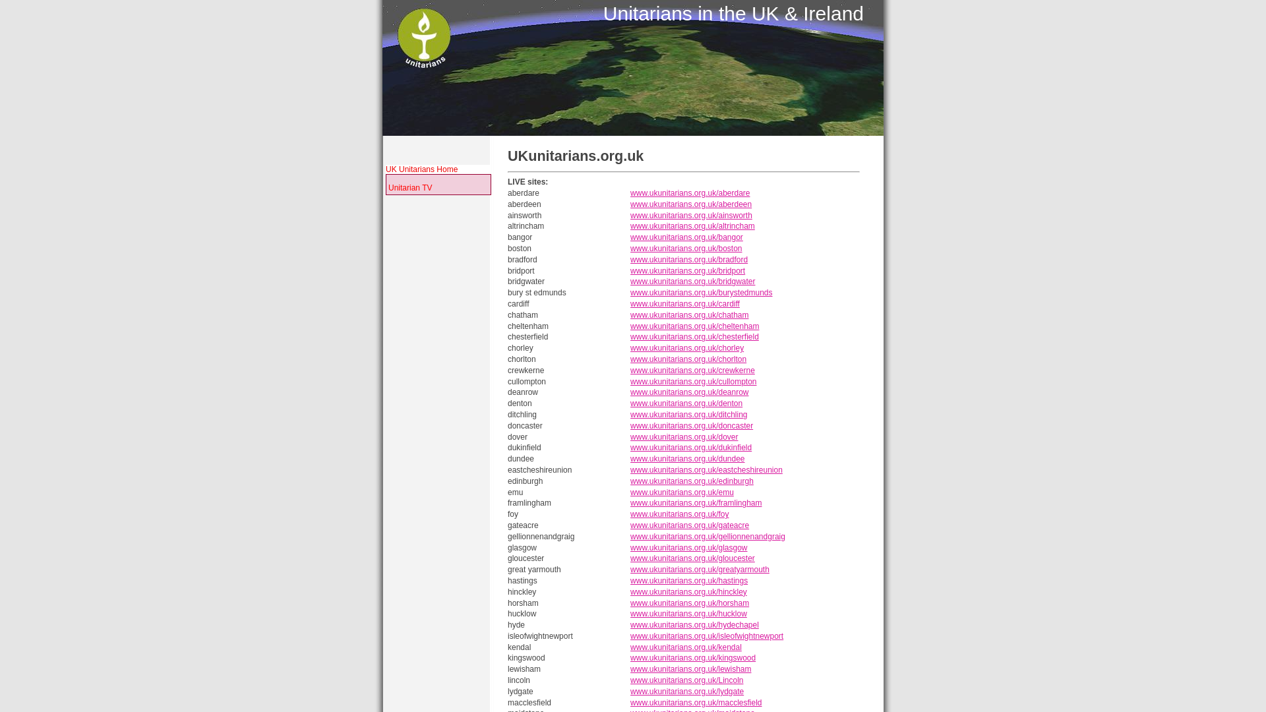Open the bradford site link
This screenshot has height=712, width=1266.
689,260
